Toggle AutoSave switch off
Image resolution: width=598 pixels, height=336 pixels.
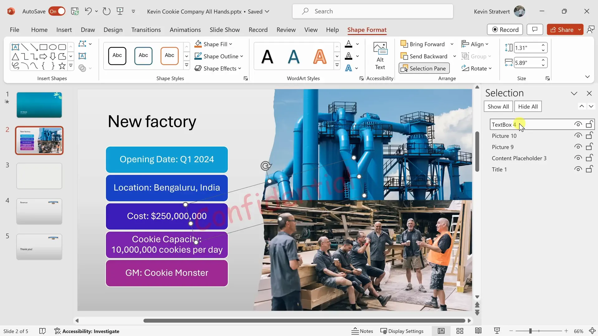[x=57, y=12]
